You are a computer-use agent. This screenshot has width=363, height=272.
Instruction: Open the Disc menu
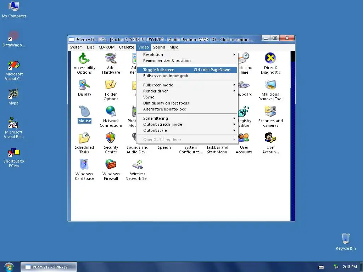[90, 47]
